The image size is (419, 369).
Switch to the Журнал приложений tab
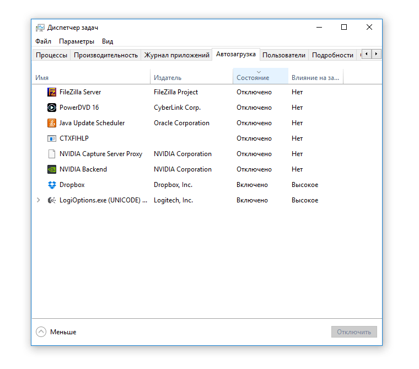coord(176,55)
